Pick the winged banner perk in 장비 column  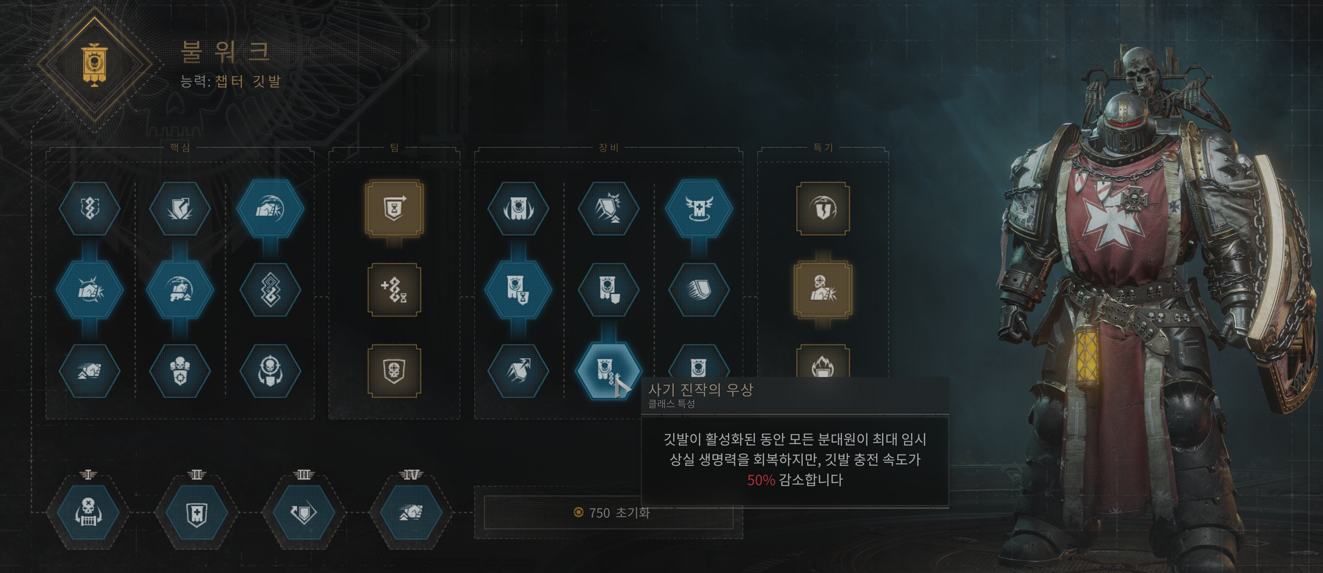coord(518,209)
